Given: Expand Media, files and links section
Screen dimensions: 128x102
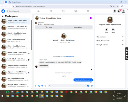Looking at the screenshot, I should click(x=110, y=41).
